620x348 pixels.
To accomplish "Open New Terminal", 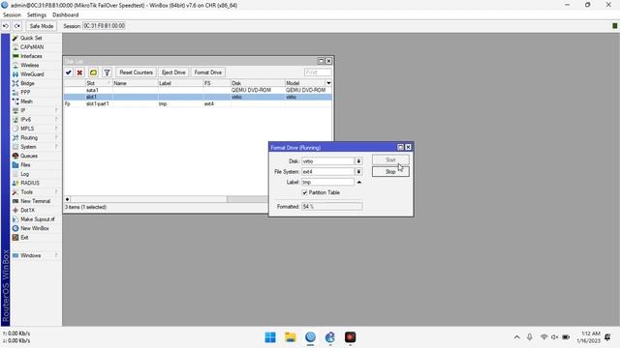I will pos(35,201).
